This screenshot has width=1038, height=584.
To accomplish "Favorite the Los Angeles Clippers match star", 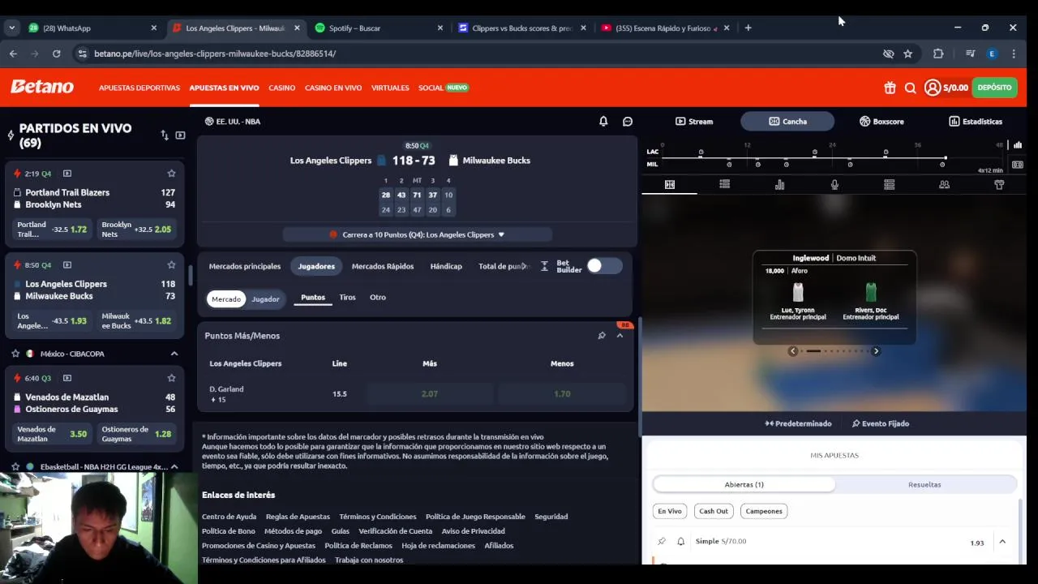I will 171,265.
